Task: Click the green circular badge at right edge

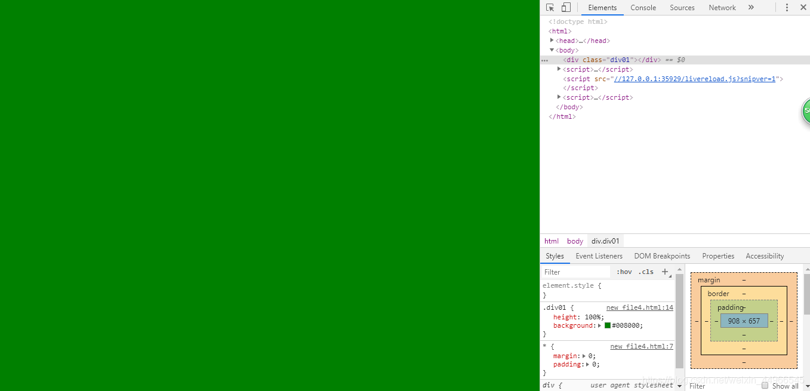Action: pyautogui.click(x=806, y=111)
